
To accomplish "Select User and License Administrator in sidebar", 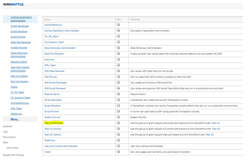I will pyautogui.click(x=20, y=69).
